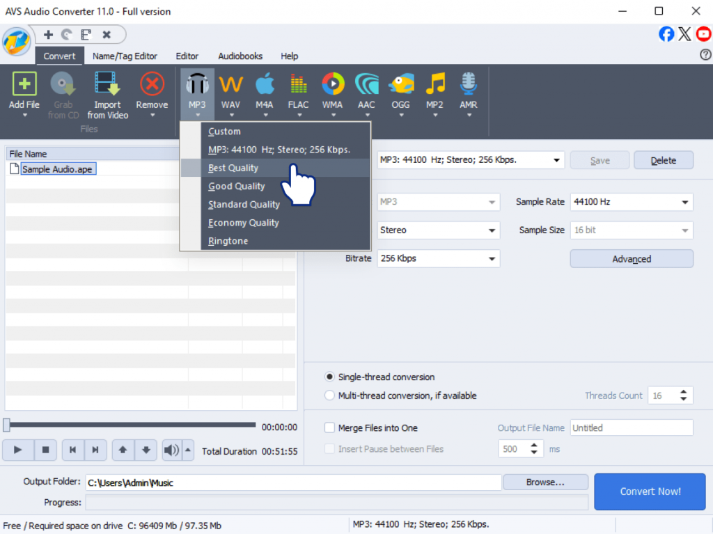Click the Remove files icon
The height and width of the screenshot is (534, 713).
tap(152, 85)
